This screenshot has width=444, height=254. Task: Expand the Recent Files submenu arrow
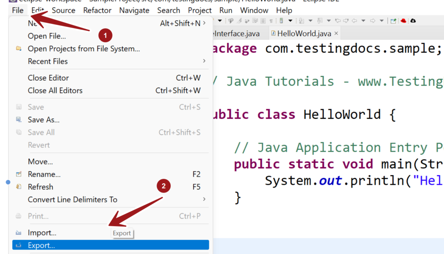(204, 61)
